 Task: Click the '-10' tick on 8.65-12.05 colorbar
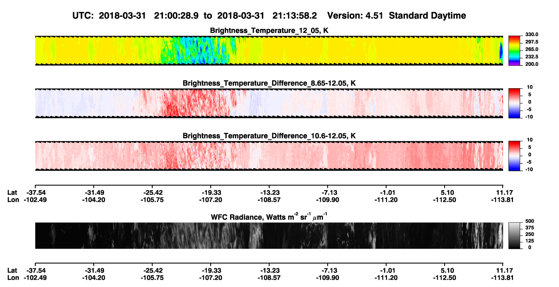point(529,117)
